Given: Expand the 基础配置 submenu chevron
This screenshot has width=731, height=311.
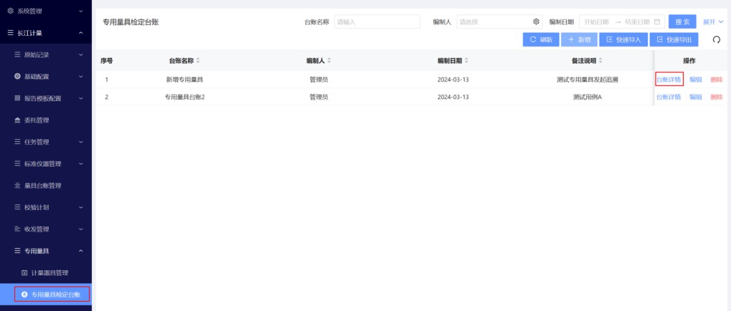Looking at the screenshot, I should click(x=81, y=77).
